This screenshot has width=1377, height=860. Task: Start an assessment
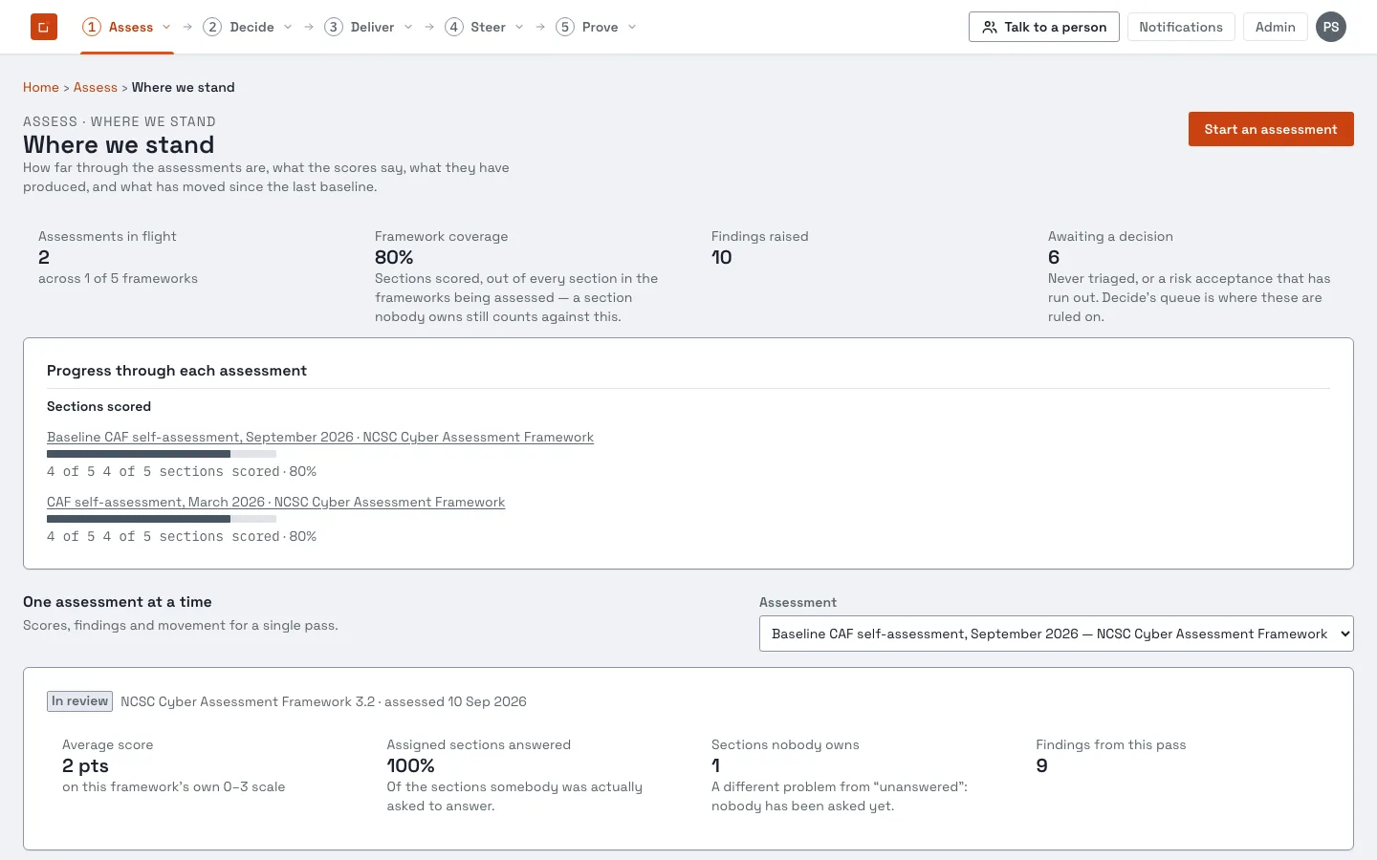click(x=1271, y=129)
